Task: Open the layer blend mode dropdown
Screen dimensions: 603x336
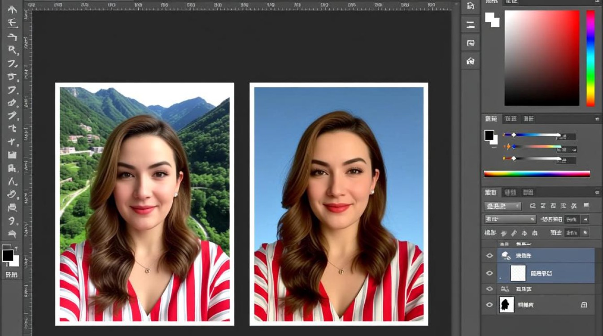Action: pos(510,220)
